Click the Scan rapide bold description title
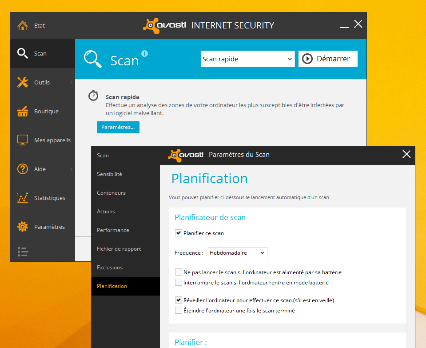Image resolution: width=426 pixels, height=348 pixels. click(x=123, y=97)
